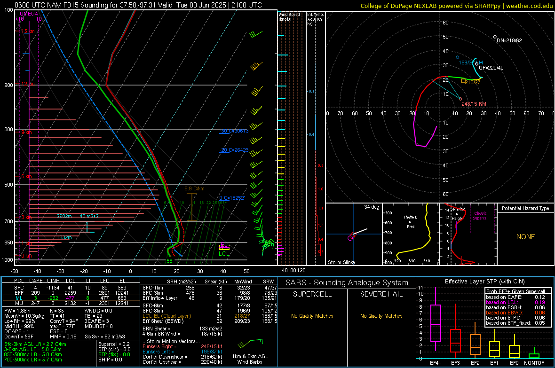Click the 12 km height marker
Image resolution: width=555 pixels, height=368 pixels.
click(28, 84)
